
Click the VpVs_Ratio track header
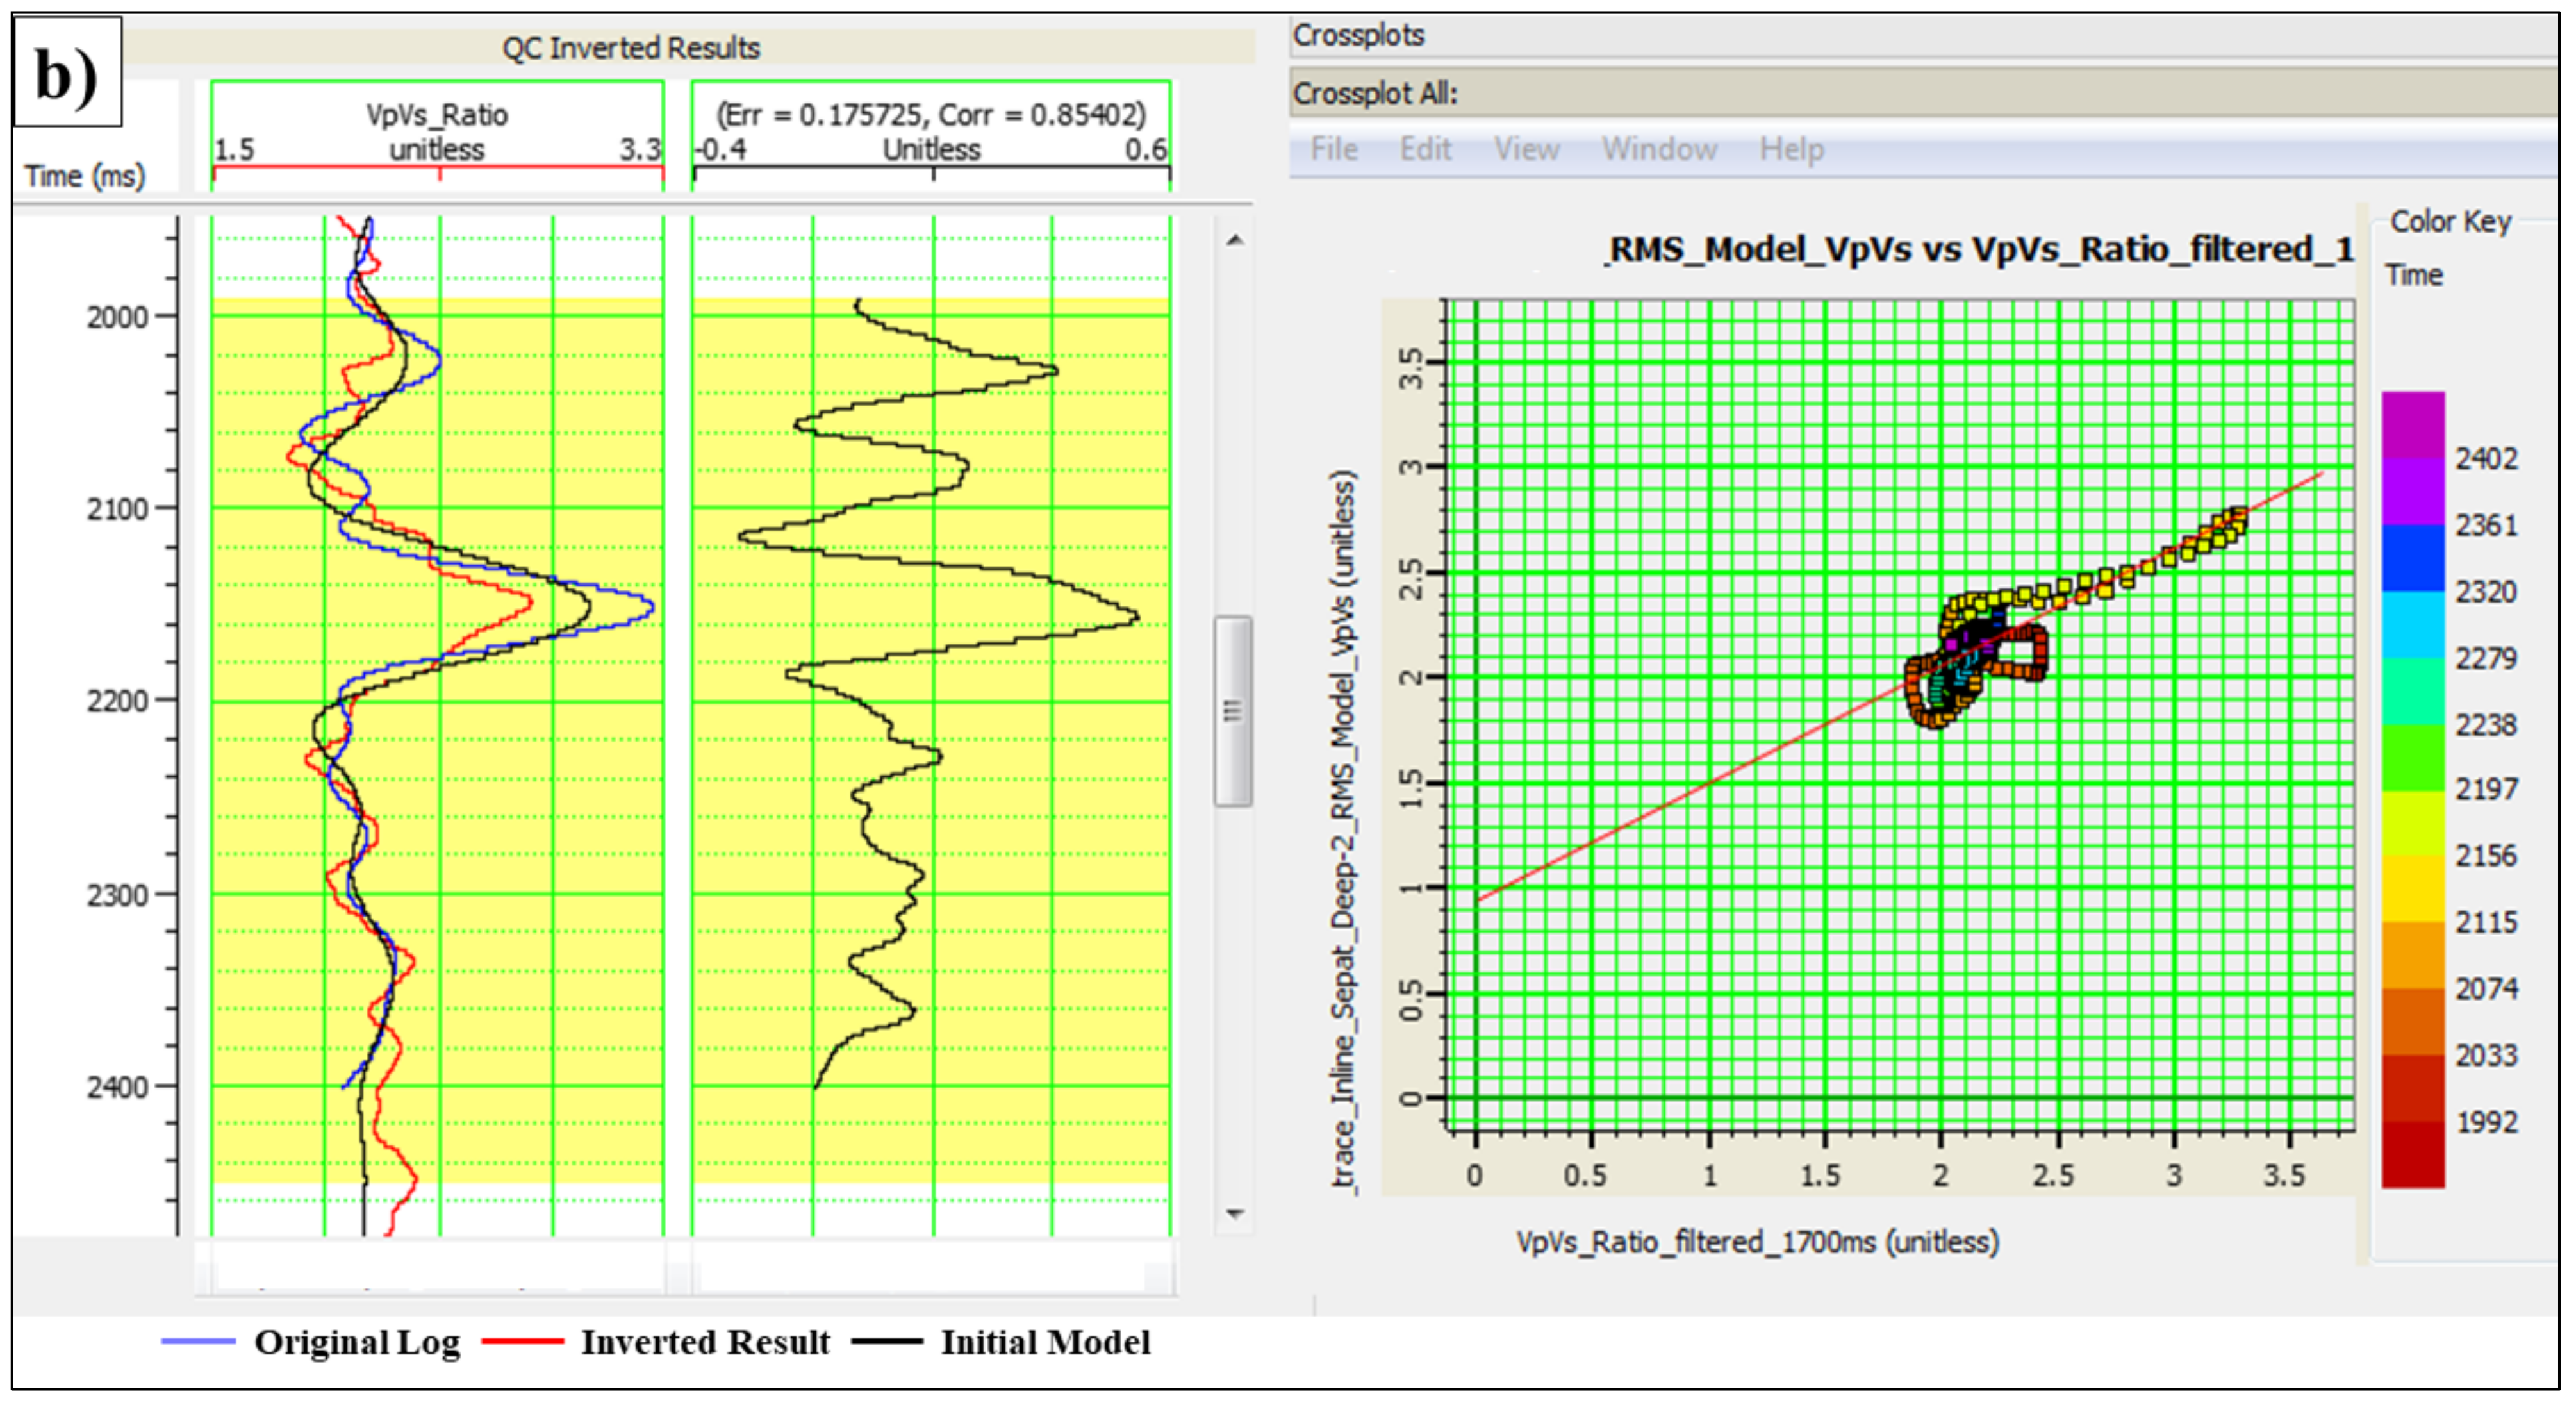[437, 132]
